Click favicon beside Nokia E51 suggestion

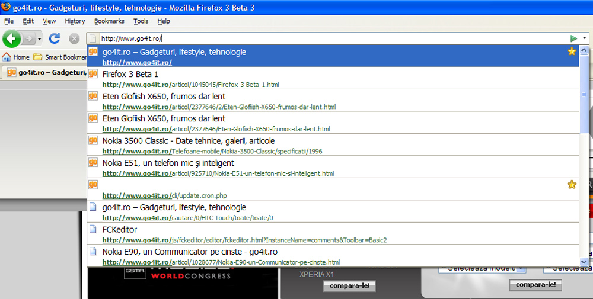pos(93,162)
